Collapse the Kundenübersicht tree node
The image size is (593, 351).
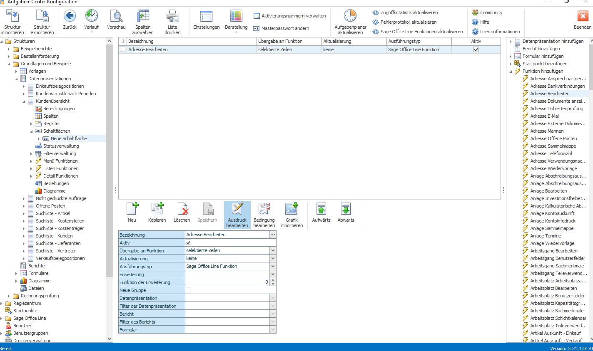coord(24,101)
